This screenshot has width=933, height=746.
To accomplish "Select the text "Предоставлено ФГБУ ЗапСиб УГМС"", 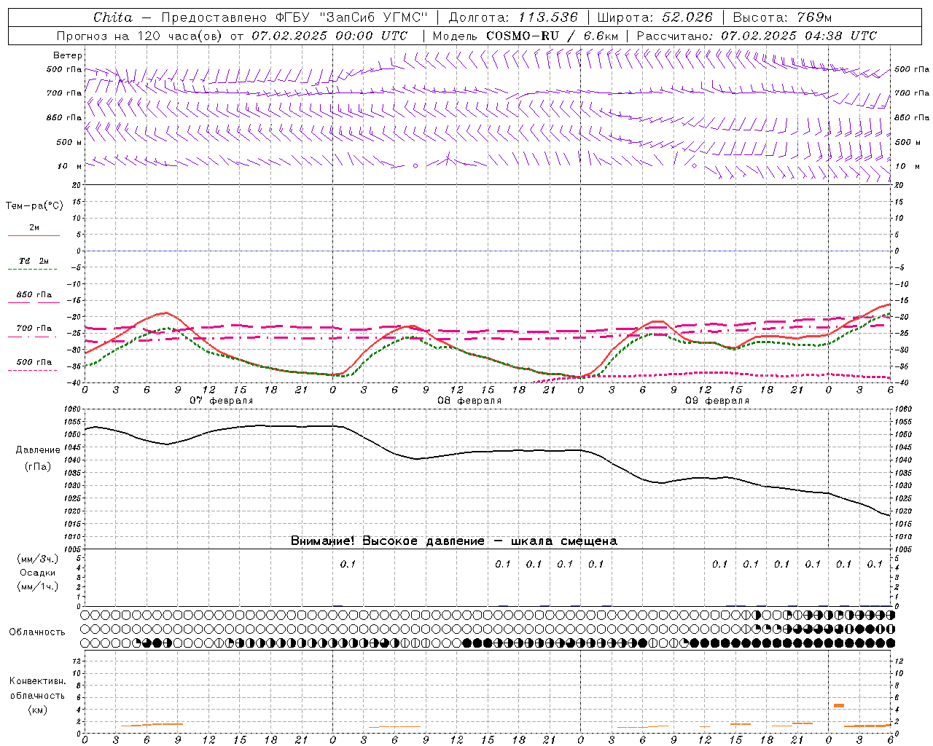I will 294,17.
